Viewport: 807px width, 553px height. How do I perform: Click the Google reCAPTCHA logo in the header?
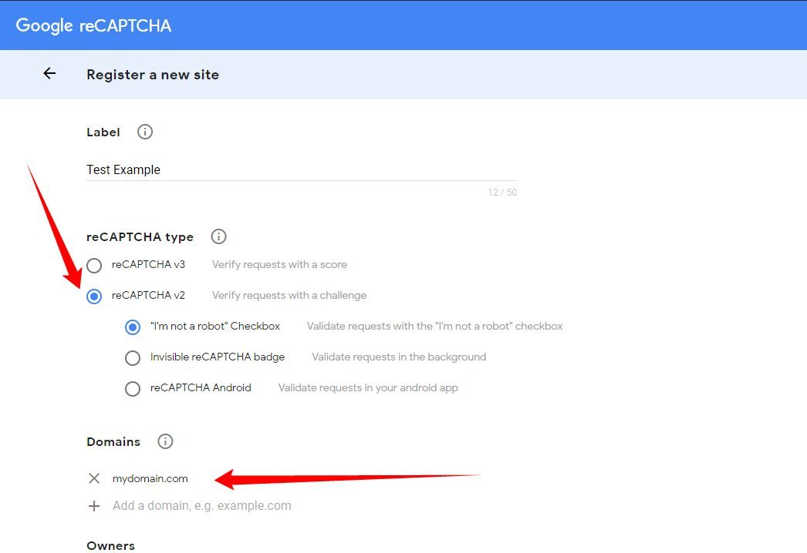pos(93,25)
